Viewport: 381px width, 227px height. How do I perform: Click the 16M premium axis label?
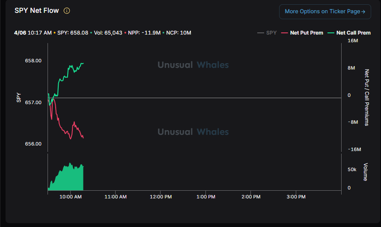(x=353, y=41)
